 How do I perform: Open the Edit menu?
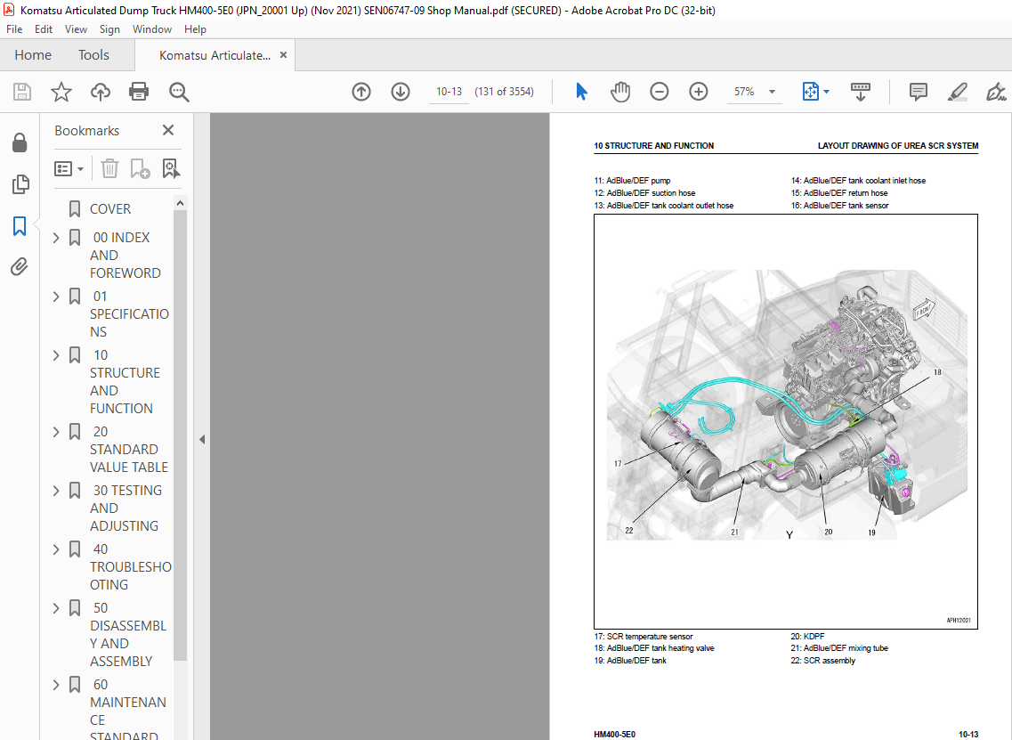(44, 29)
